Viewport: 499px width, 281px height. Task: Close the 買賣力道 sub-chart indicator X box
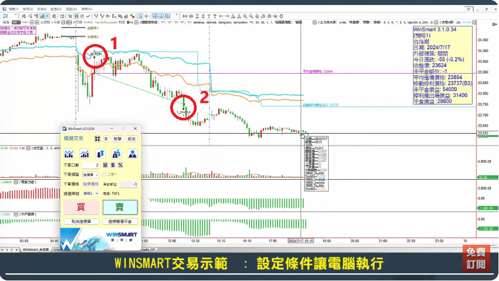point(15,182)
